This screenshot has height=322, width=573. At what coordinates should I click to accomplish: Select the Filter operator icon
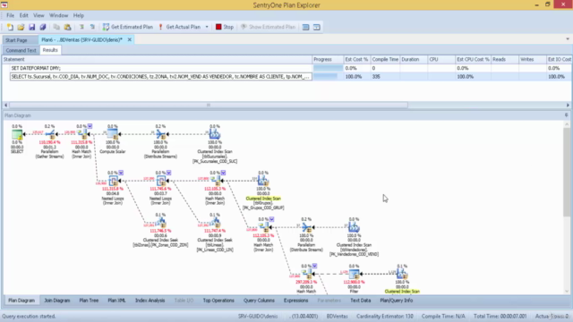[x=354, y=275]
